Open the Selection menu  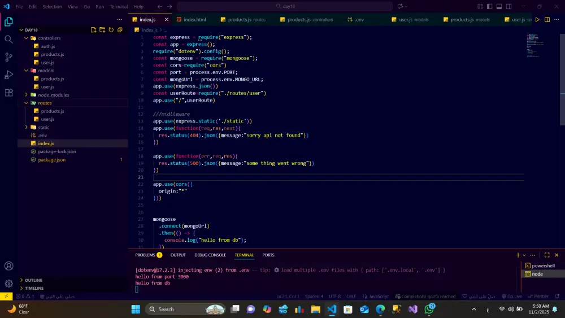(52, 6)
